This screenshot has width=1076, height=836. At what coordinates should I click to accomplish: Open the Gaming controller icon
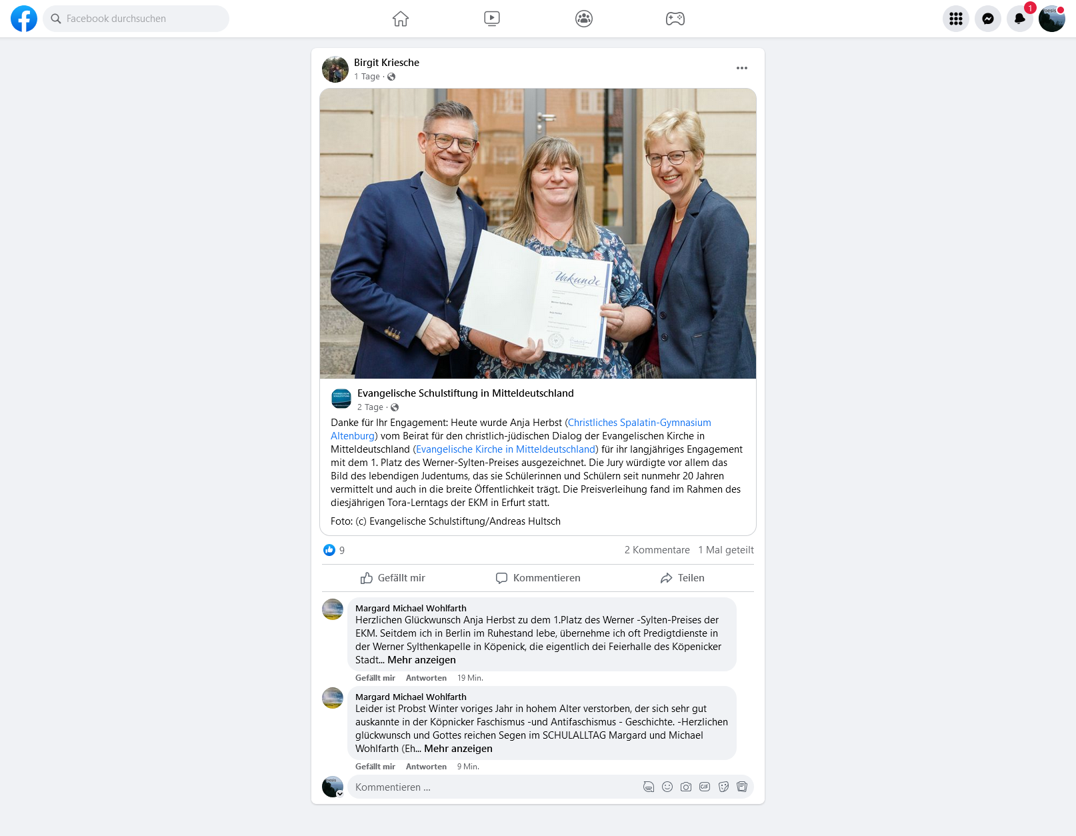coord(675,19)
